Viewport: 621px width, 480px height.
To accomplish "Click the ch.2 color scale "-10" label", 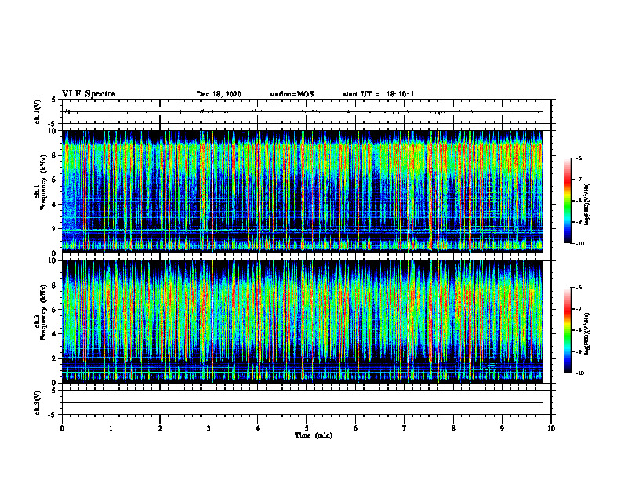I will click(579, 373).
